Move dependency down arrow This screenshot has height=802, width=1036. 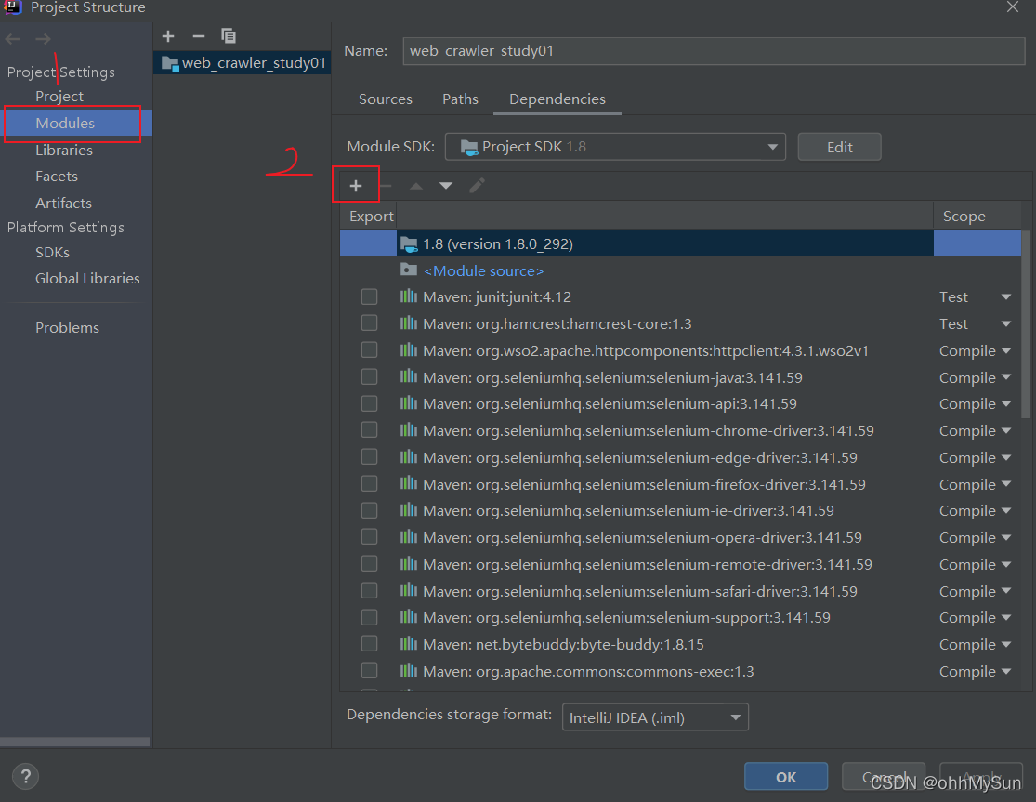[x=446, y=186]
